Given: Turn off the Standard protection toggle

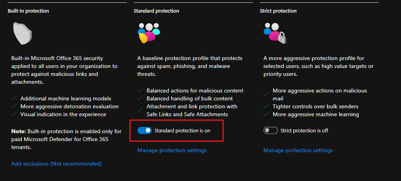Looking at the screenshot, I should click(144, 131).
